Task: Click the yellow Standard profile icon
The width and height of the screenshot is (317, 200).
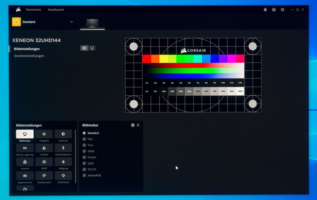Action: coord(16,22)
